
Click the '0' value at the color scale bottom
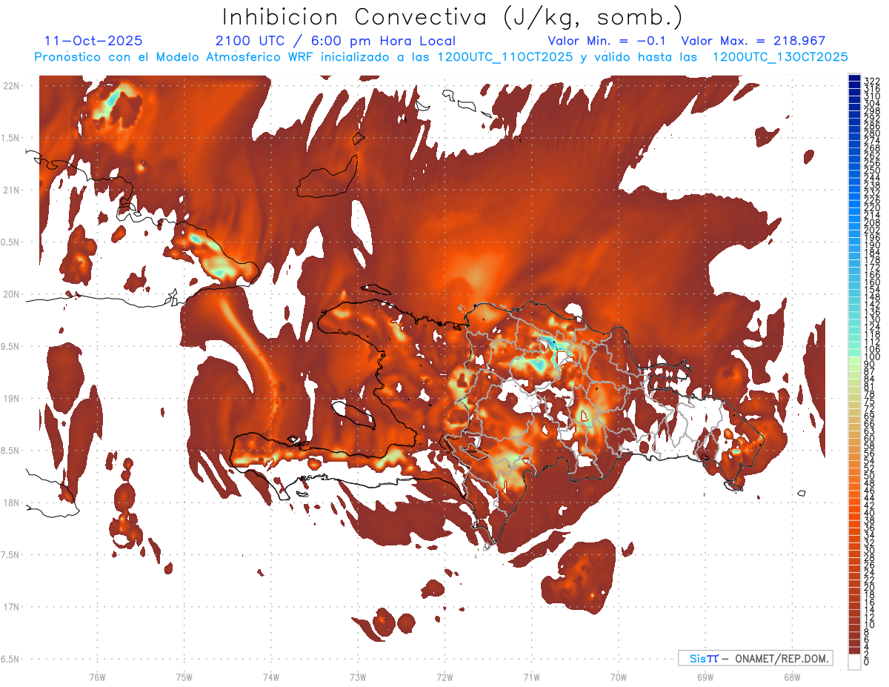[x=867, y=661]
